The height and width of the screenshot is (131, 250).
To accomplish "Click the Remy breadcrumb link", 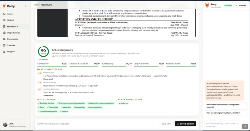I will [37, 5].
